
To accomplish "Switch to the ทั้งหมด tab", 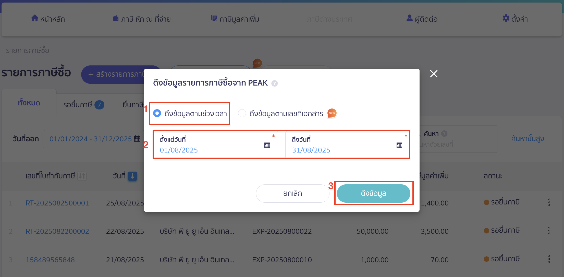I will (29, 103).
